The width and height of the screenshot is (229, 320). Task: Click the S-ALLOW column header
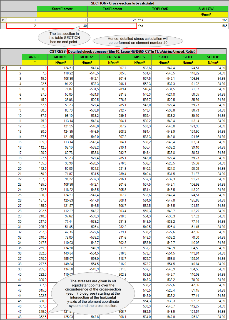pyautogui.click(x=206, y=9)
